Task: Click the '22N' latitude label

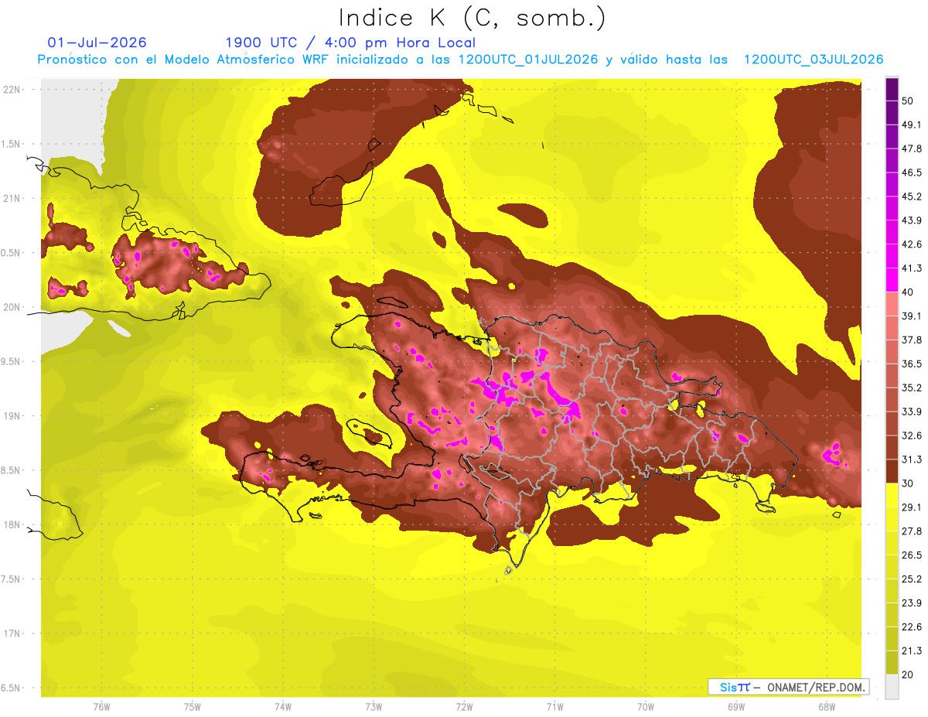Action: tap(12, 90)
